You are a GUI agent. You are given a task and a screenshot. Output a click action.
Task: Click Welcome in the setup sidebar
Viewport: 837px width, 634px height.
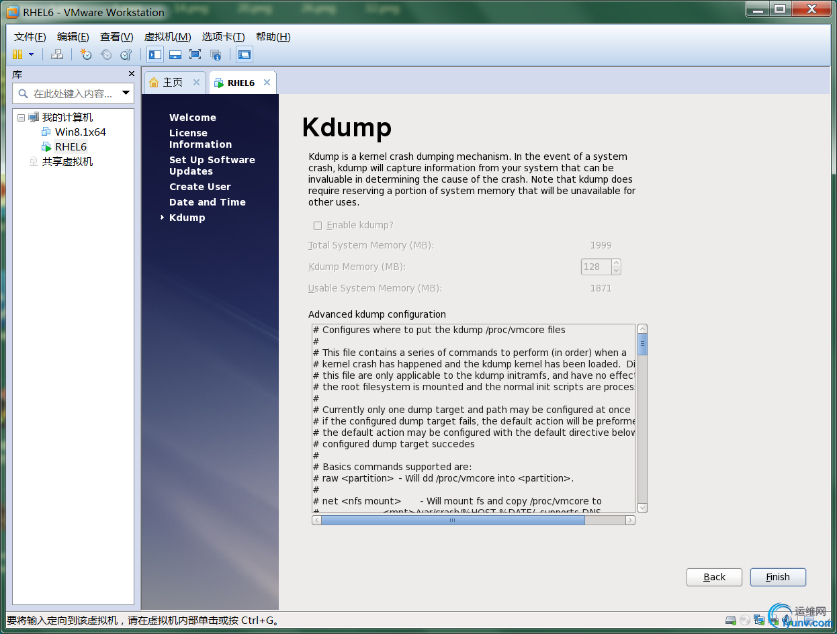pyautogui.click(x=193, y=118)
